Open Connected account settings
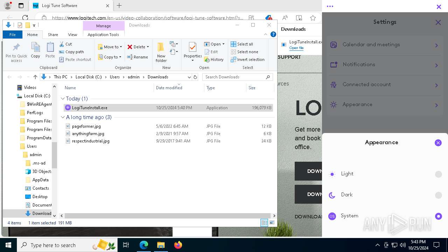The image size is (448, 252). tap(384, 85)
